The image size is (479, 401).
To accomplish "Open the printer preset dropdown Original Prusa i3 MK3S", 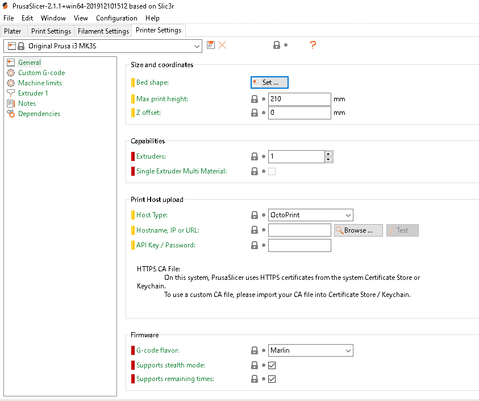I will tap(103, 46).
